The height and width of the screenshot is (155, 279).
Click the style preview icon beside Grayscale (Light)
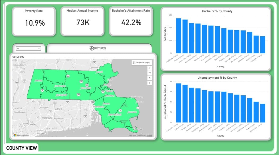click(133, 62)
